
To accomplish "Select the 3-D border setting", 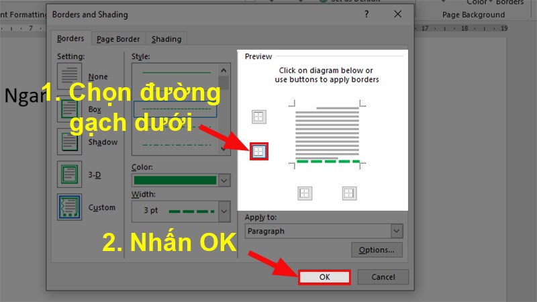I will (70, 174).
